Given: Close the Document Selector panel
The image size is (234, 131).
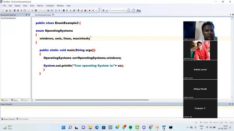Looking at the screenshot, I should click(29, 15).
